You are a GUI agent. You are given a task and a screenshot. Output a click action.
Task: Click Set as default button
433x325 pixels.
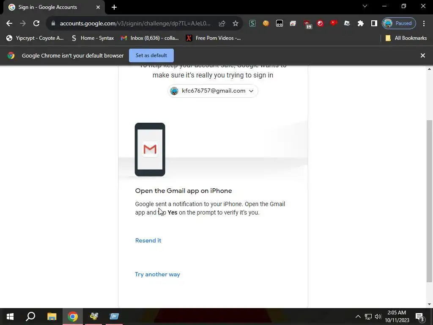[151, 55]
